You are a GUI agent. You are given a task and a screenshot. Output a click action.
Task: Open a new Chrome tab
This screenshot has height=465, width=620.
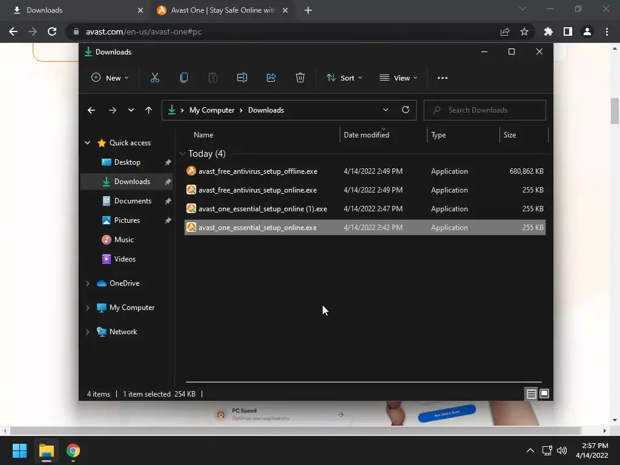[x=308, y=10]
